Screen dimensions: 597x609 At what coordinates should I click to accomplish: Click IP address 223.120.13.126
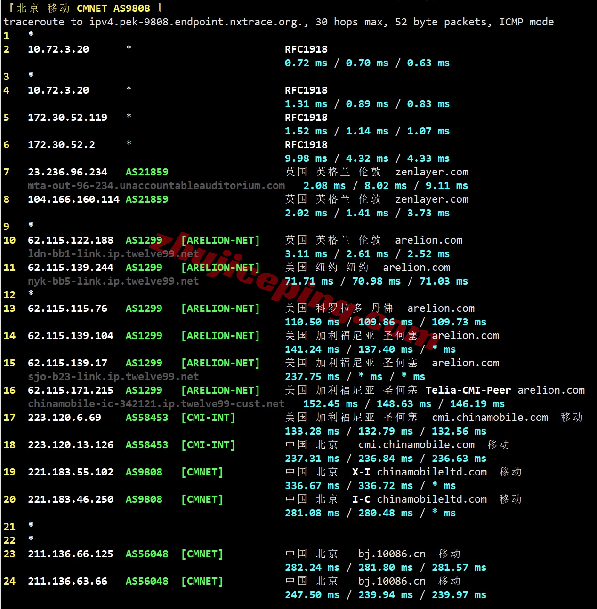coord(71,445)
